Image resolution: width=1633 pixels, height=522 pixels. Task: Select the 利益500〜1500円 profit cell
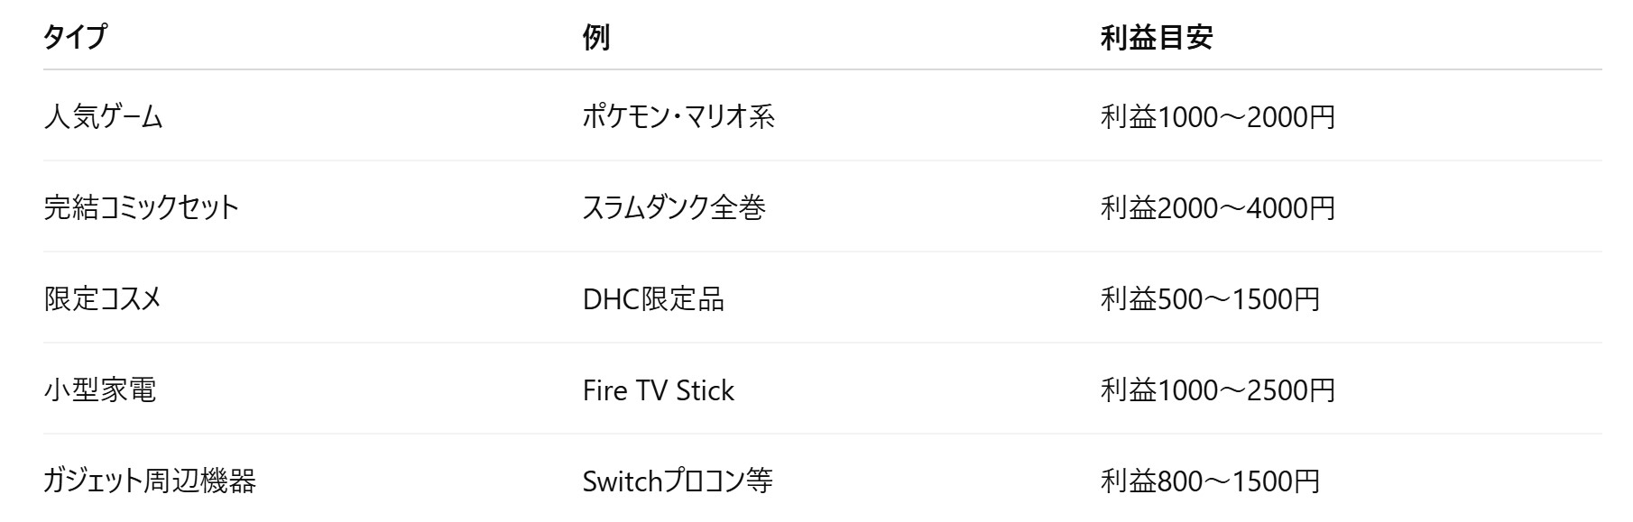click(1210, 299)
